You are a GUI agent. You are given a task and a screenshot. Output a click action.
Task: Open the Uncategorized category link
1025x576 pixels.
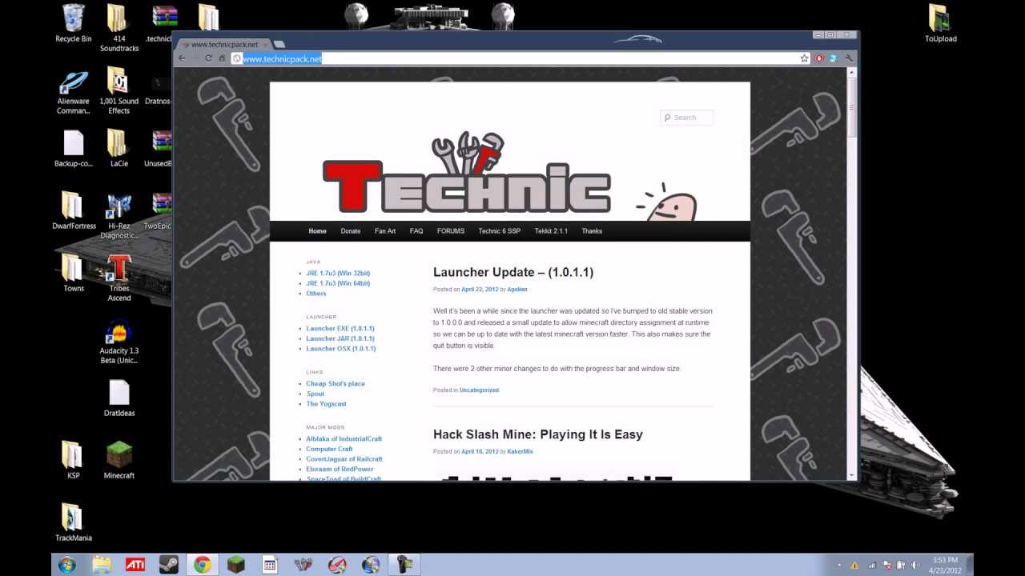tap(479, 390)
